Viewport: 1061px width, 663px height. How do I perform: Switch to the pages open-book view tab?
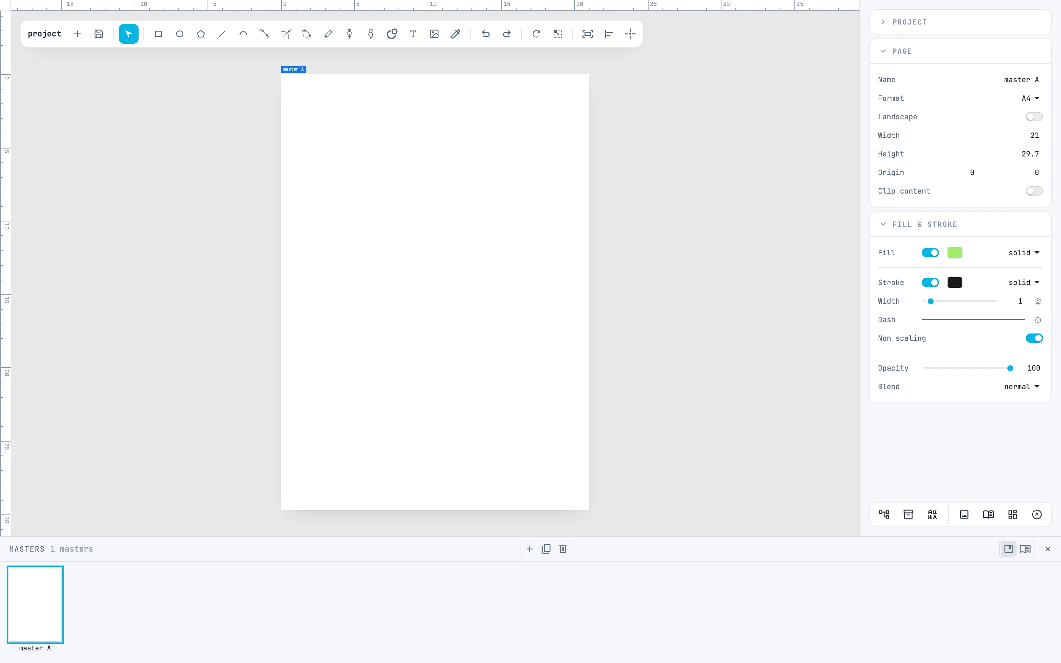[x=1025, y=549]
